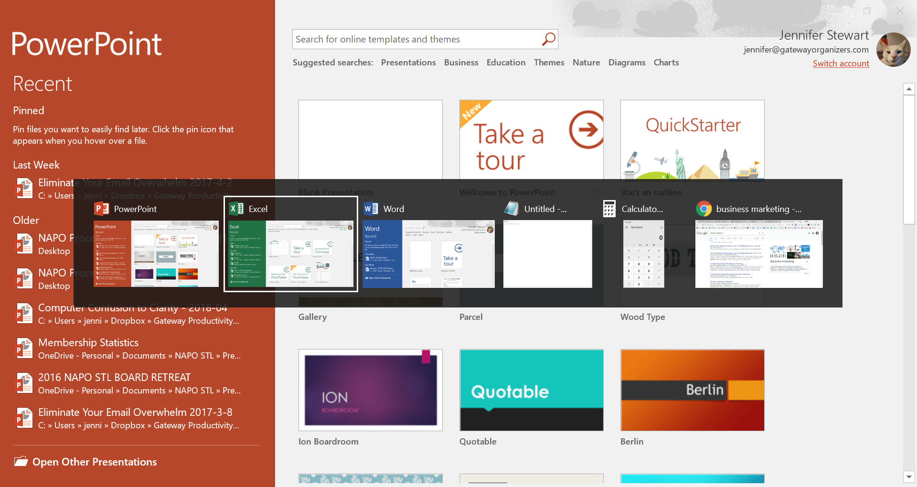Screen dimensions: 917x487
Task: Click the Chrome icon in task switcher
Action: coord(704,209)
